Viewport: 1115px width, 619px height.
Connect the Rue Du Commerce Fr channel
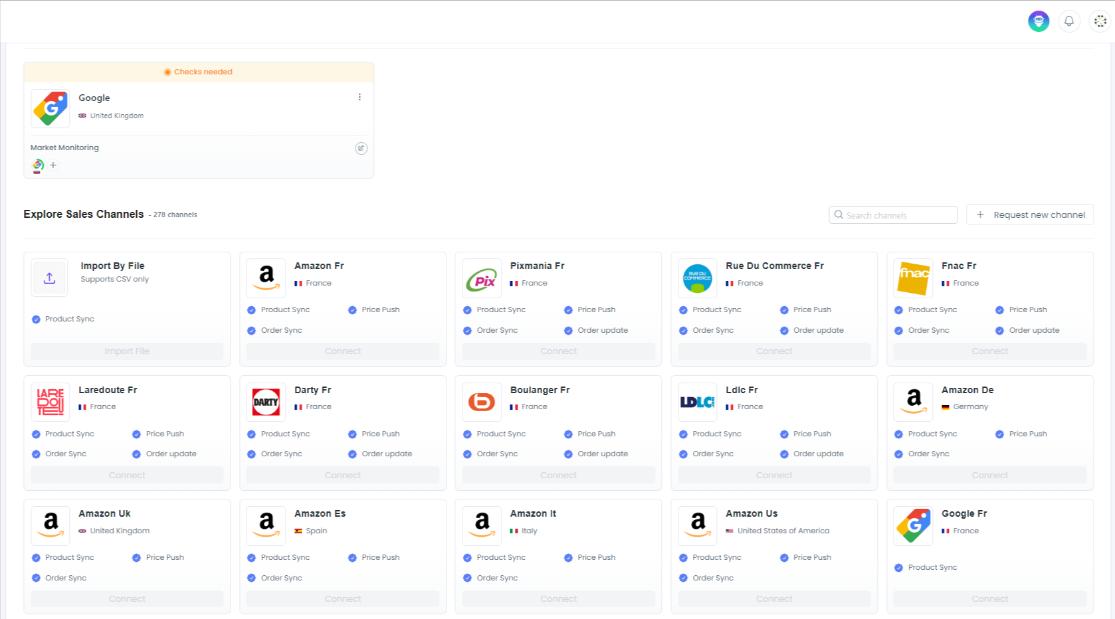tap(774, 351)
